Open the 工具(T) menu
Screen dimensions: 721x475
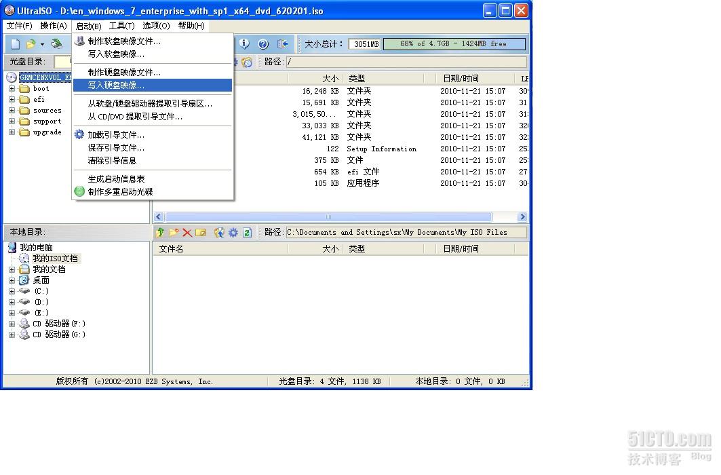click(122, 26)
